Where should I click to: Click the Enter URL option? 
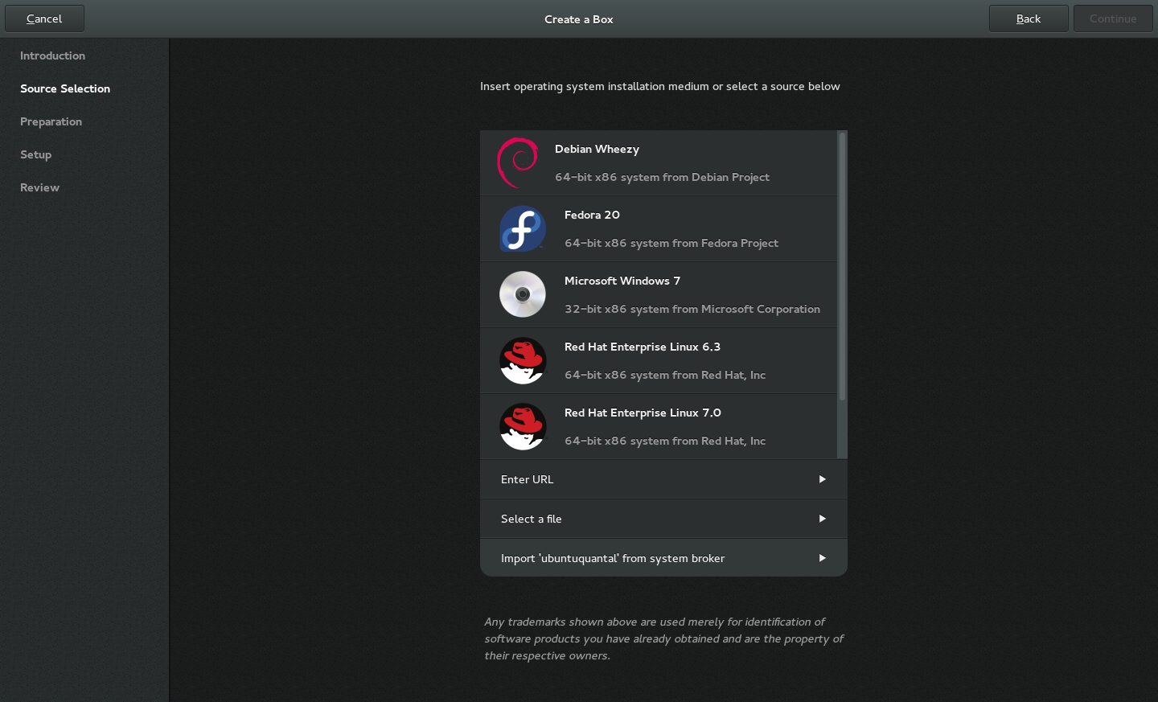(x=663, y=479)
